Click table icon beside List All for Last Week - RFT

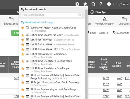pyautogui.click(x=27, y=49)
